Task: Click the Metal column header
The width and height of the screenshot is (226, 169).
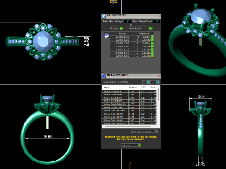Action: tap(115, 87)
